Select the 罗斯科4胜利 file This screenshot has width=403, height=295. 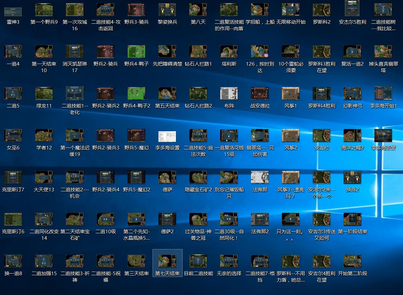point(321,94)
